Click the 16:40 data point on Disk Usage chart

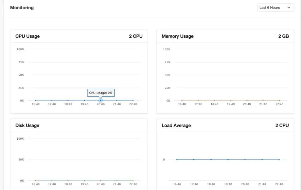(x=36, y=180)
